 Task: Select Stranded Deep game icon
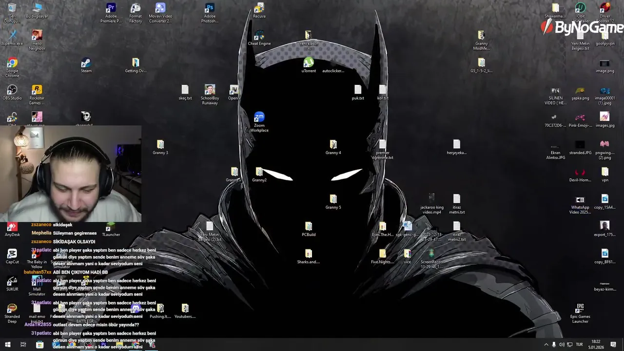tap(12, 313)
